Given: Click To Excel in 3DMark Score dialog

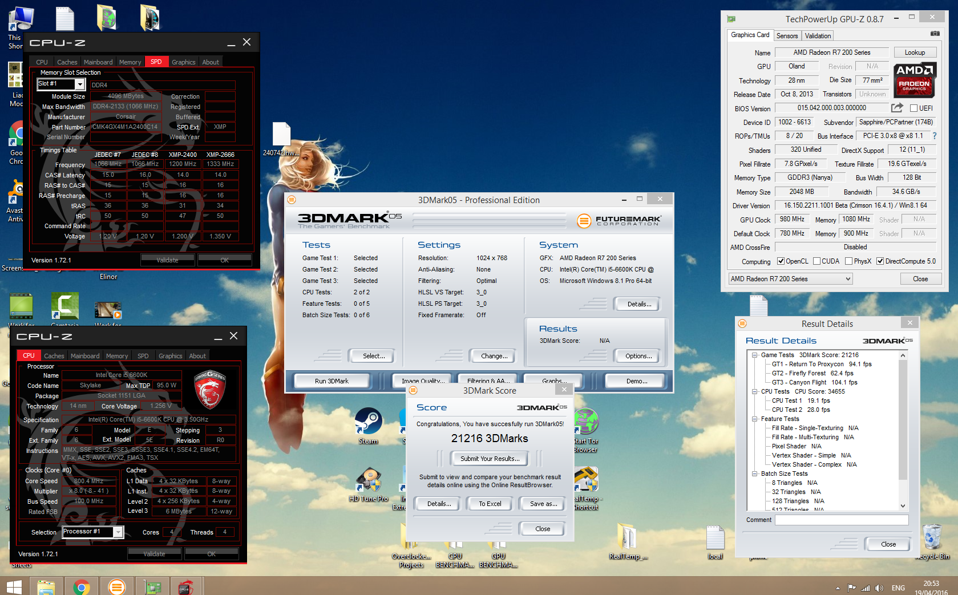Looking at the screenshot, I should pyautogui.click(x=490, y=504).
